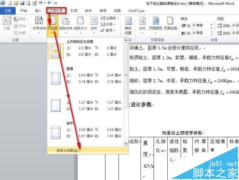239x180 pixels.
Task: Click spacing after (段后) value field
Action: click(x=235, y=33)
